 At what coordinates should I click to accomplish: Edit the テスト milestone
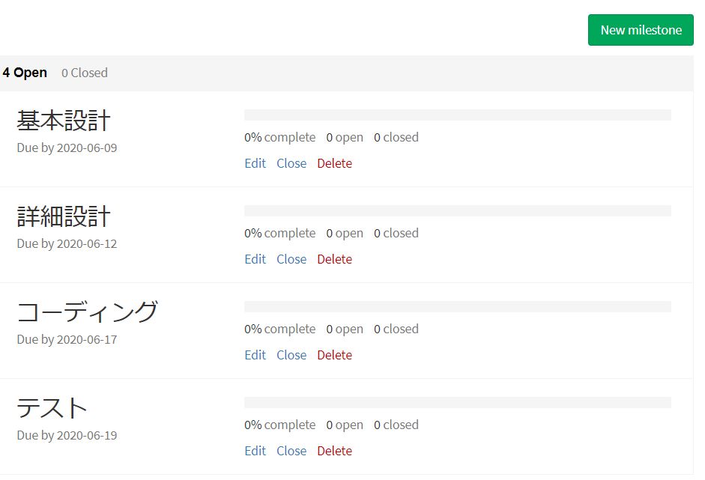pyautogui.click(x=255, y=450)
